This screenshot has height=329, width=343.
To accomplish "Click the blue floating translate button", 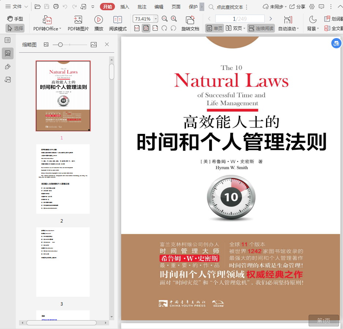I will (336, 43).
